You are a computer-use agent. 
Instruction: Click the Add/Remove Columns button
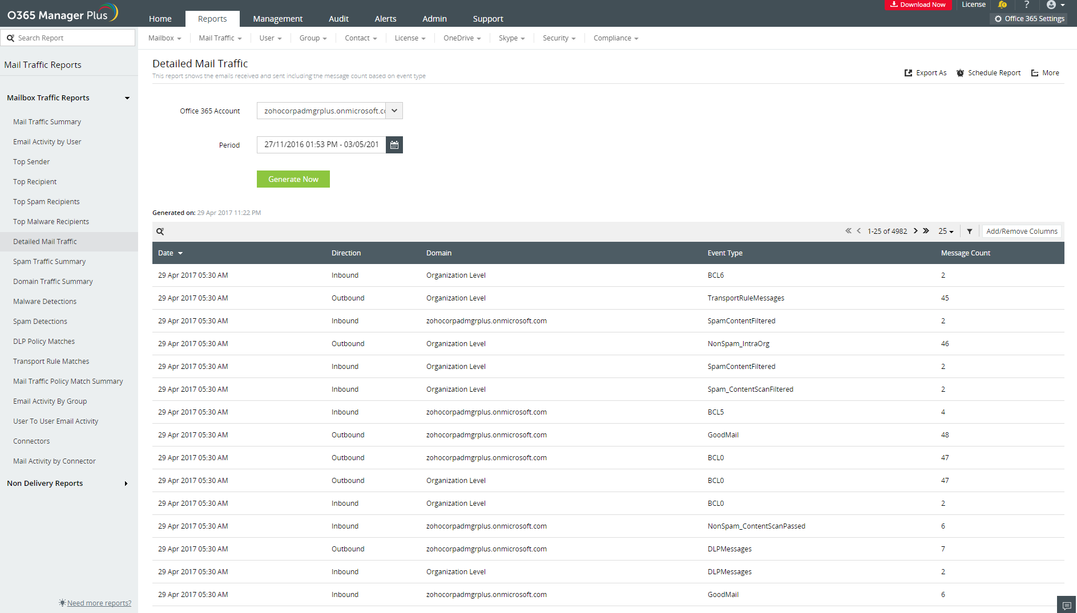(x=1022, y=232)
